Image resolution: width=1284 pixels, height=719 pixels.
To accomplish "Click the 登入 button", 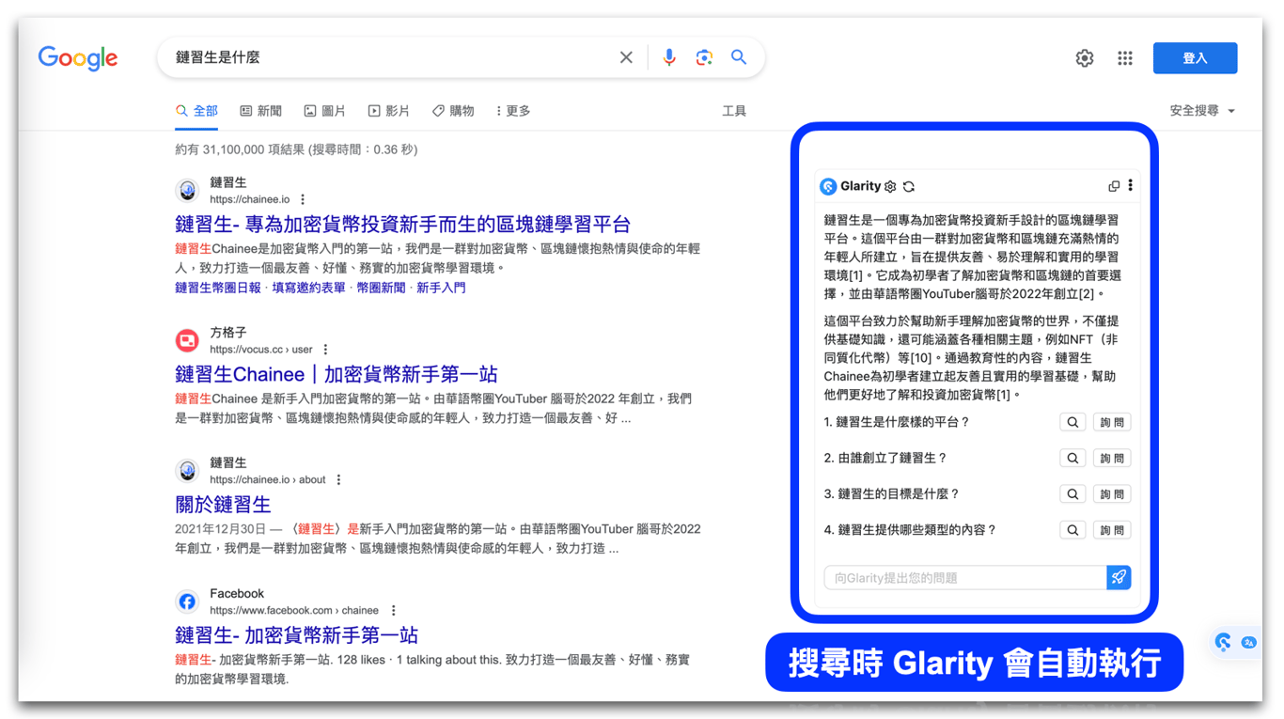I will [x=1195, y=58].
